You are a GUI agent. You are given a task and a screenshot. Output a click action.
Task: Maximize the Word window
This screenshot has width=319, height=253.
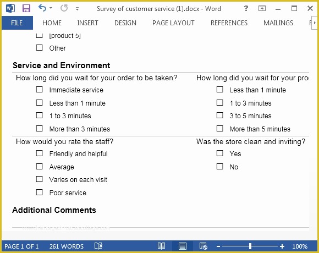point(294,8)
